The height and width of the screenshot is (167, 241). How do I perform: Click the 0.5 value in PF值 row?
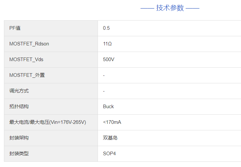pyautogui.click(x=106, y=28)
